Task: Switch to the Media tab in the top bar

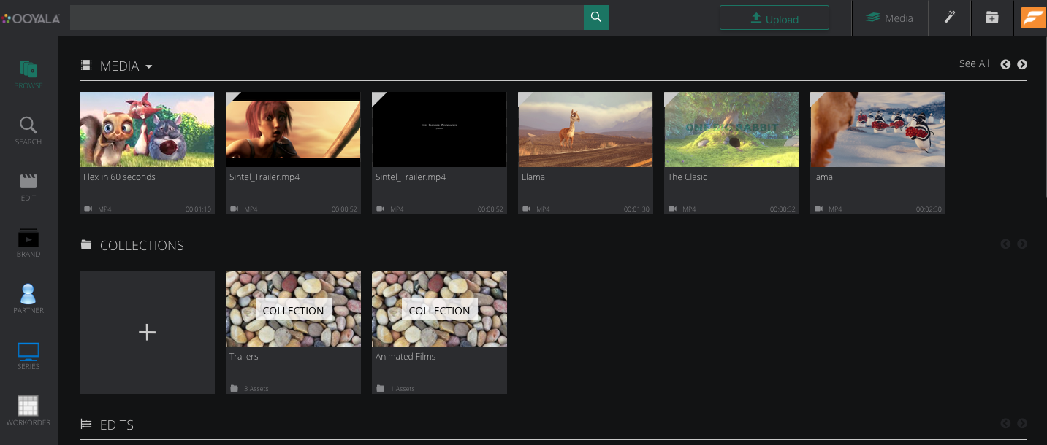Action: pyautogui.click(x=890, y=18)
